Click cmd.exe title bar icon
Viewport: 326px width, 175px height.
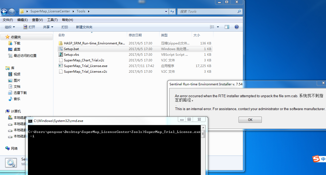coord(30,121)
